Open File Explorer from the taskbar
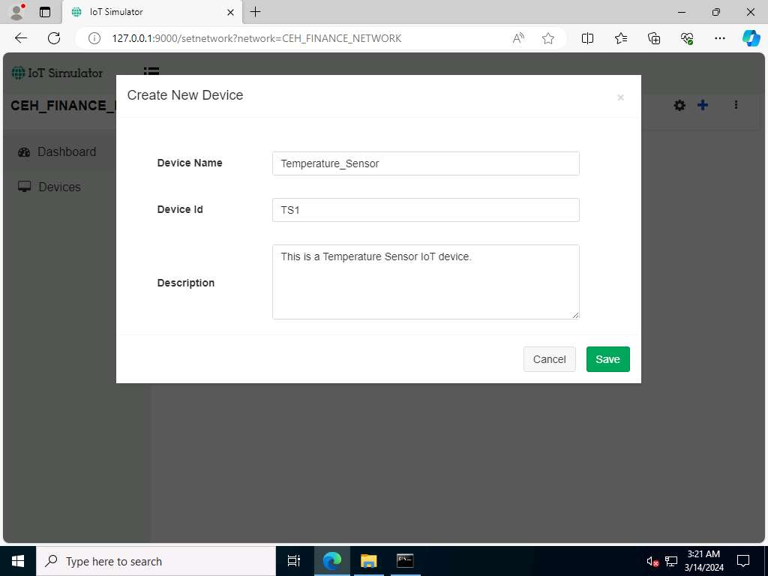768x576 pixels. [368, 561]
